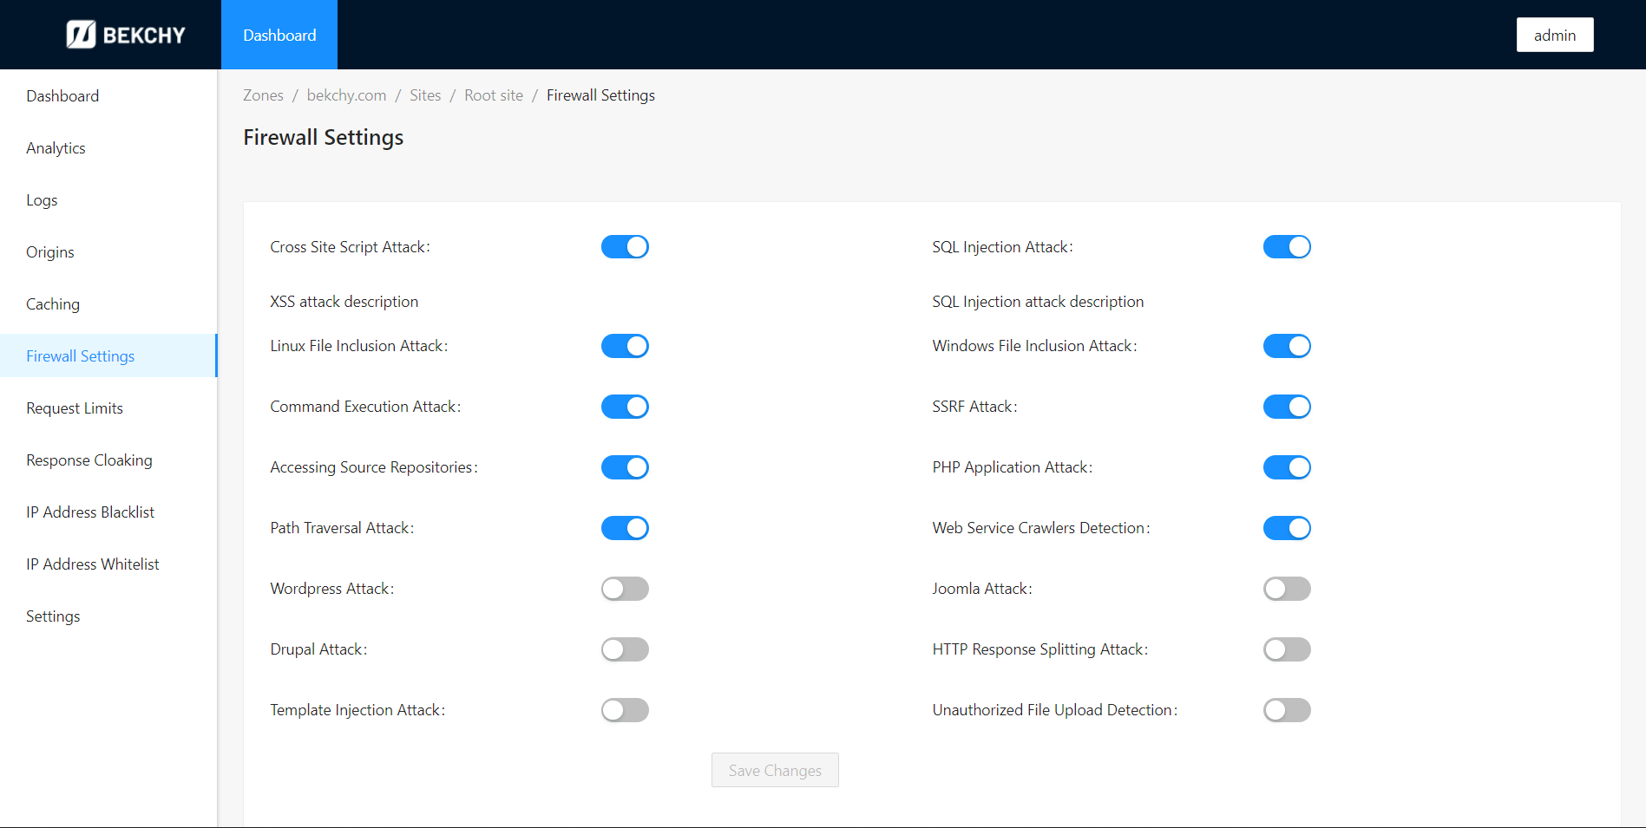Screen dimensions: 1646x828
Task: Turn on Drupal Attack switch
Action: pos(625,649)
